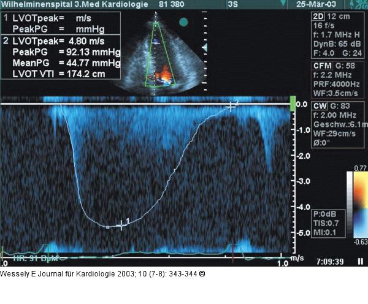Click the 'G: 24' 2D gain value

(x=352, y=53)
